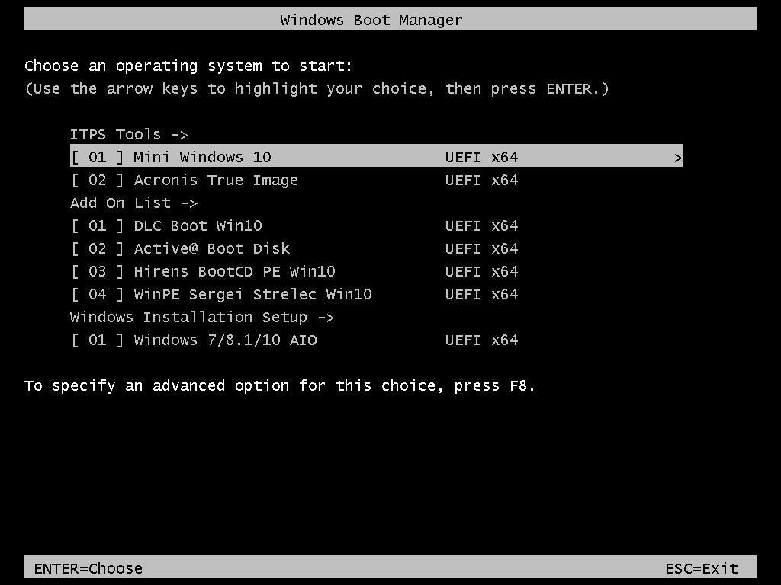This screenshot has height=585, width=781.
Task: Click the Windows Boot Manager title
Action: [371, 20]
